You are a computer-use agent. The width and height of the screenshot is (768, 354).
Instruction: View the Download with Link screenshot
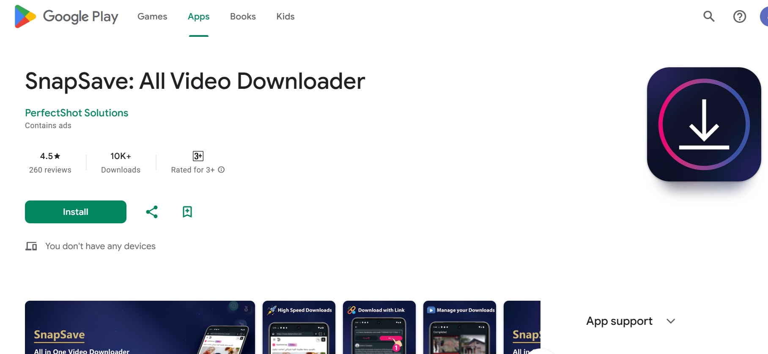point(379,327)
